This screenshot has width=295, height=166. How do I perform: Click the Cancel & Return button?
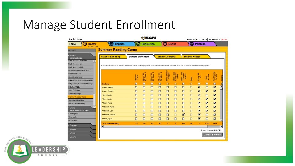click(x=212, y=135)
